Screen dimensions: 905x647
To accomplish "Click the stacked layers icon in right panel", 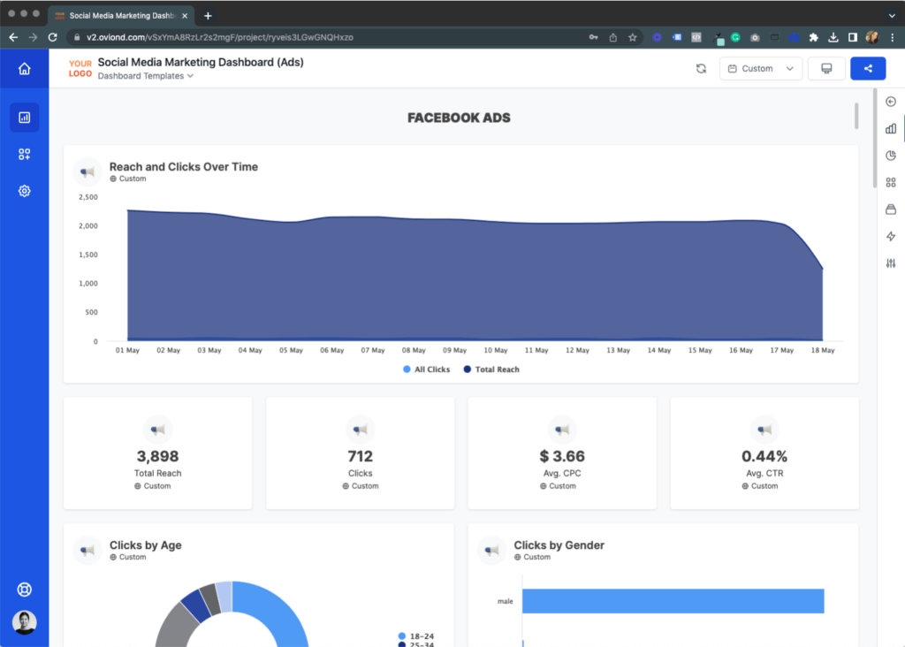I will point(891,209).
